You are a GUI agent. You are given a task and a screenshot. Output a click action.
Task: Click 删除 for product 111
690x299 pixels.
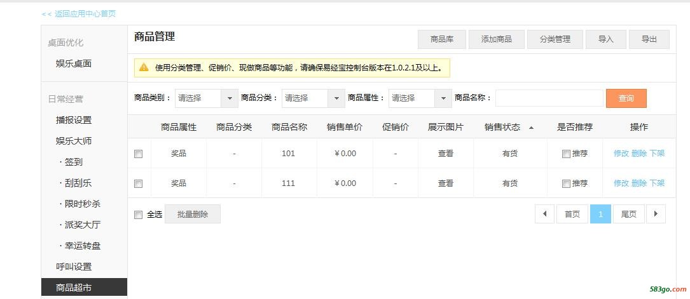(639, 183)
